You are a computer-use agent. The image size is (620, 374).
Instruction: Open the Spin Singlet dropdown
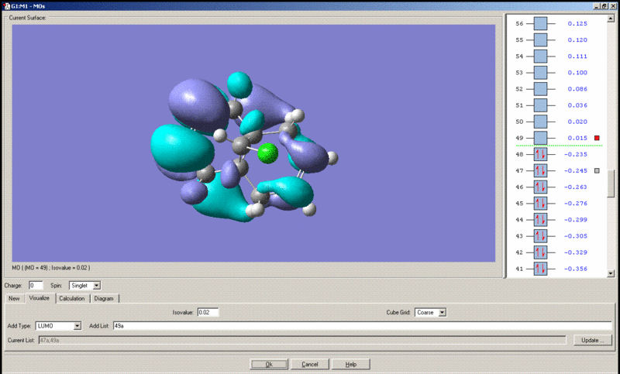tap(96, 285)
